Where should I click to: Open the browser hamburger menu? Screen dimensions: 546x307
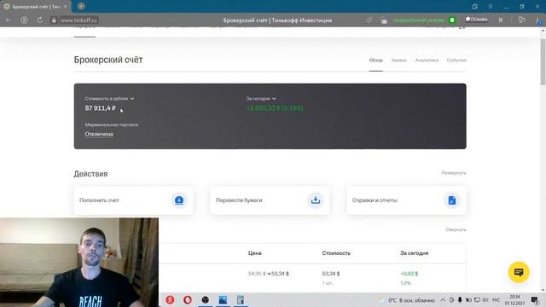(x=490, y=7)
